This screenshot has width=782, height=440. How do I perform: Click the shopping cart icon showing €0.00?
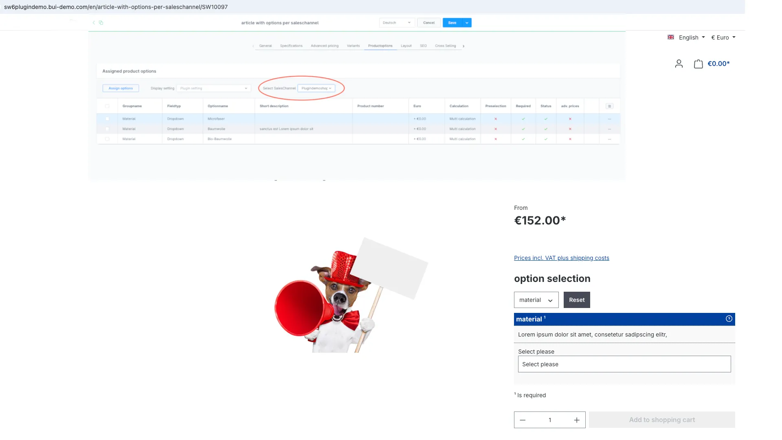pos(699,64)
